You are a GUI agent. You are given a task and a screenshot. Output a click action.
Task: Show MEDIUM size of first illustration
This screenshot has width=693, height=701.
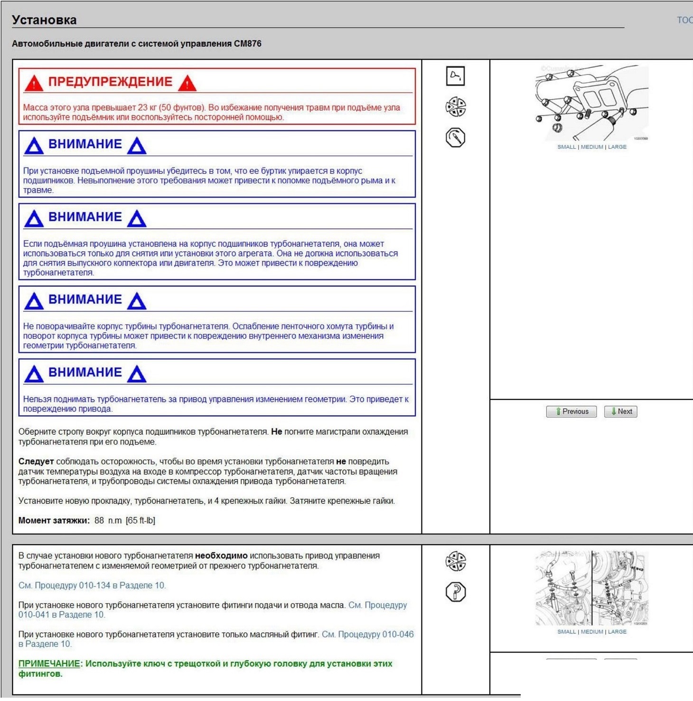point(592,147)
